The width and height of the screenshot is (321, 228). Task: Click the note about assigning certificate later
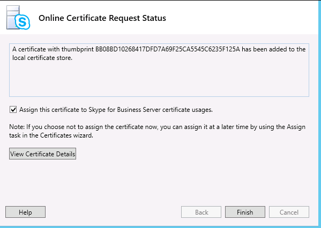pyautogui.click(x=157, y=131)
